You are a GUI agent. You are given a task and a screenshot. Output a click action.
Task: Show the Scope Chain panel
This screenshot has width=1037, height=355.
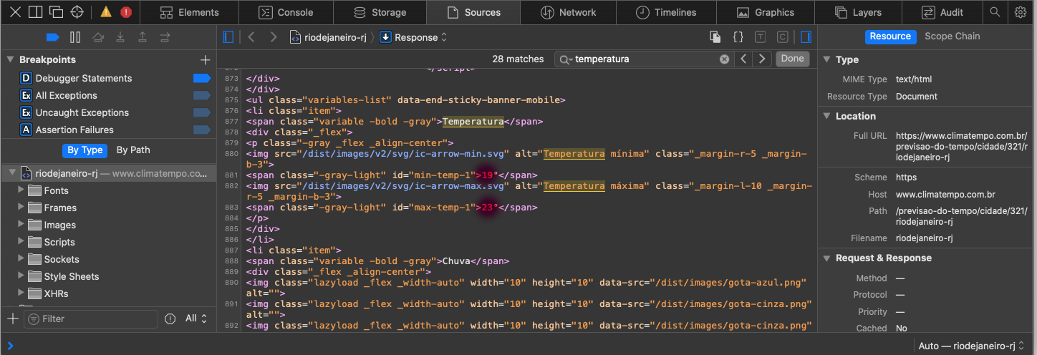952,37
